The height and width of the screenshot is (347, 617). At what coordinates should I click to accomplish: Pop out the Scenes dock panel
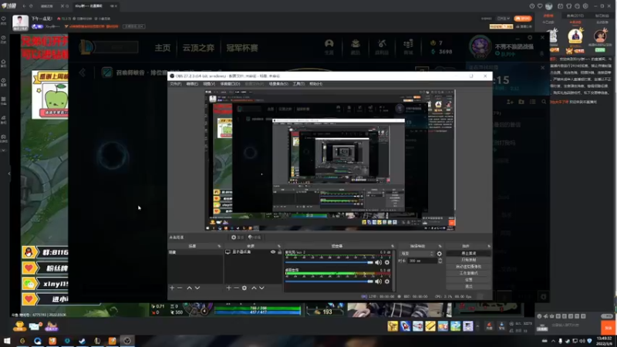(219, 246)
